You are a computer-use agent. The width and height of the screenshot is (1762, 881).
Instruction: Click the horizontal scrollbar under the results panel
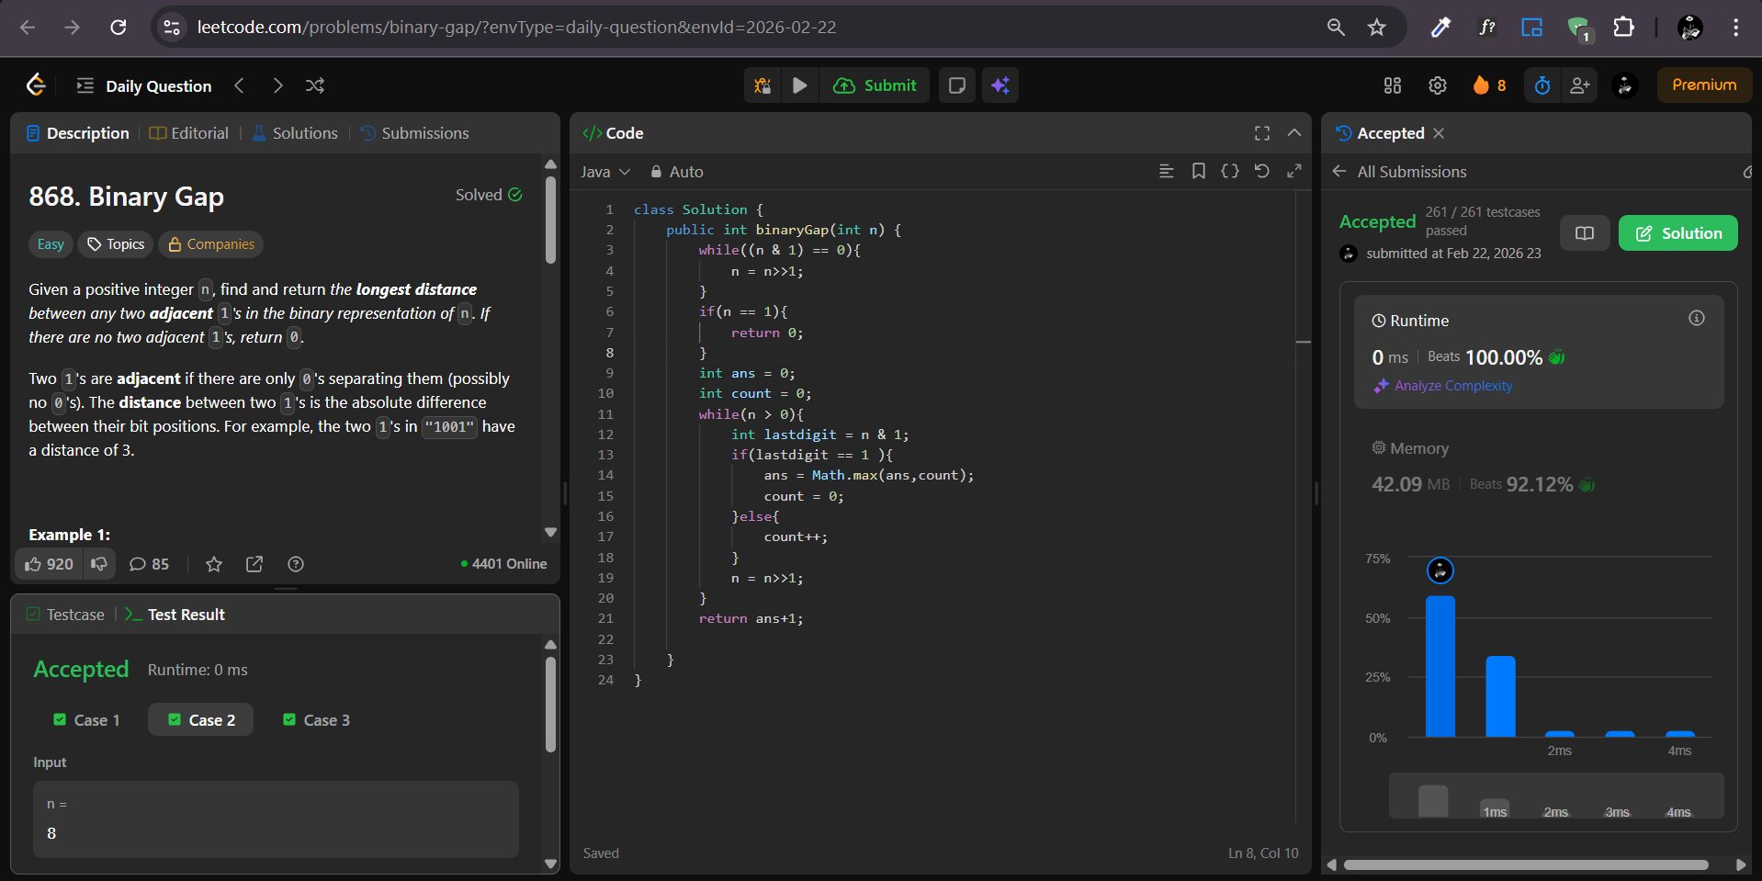point(1525,864)
